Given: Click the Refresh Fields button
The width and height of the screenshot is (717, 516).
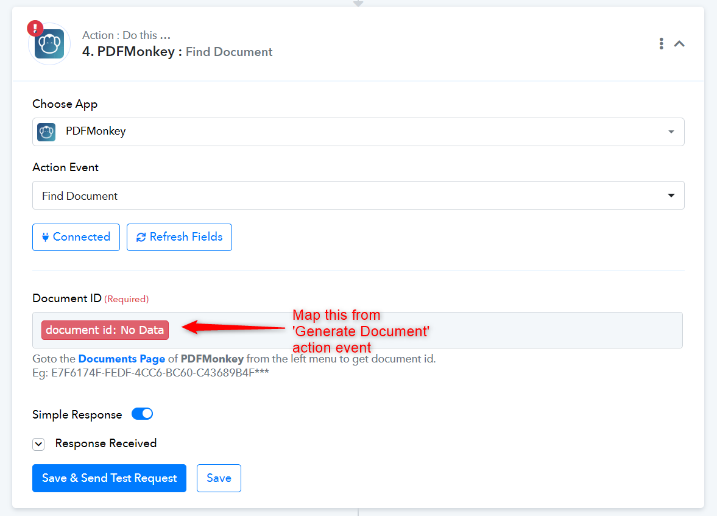Looking at the screenshot, I should pyautogui.click(x=179, y=237).
